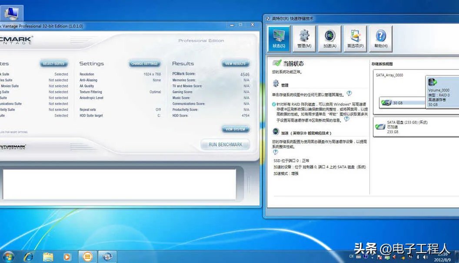
Task: Select the Volume_0000 RAID drive icon
Action: (x=432, y=82)
